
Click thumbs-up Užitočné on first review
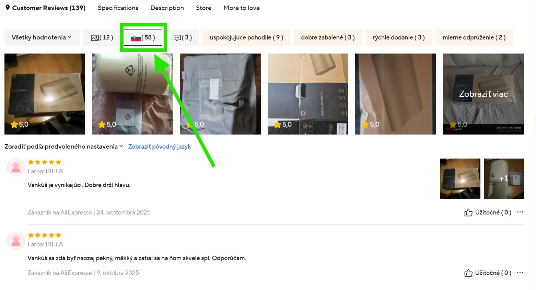488,212
